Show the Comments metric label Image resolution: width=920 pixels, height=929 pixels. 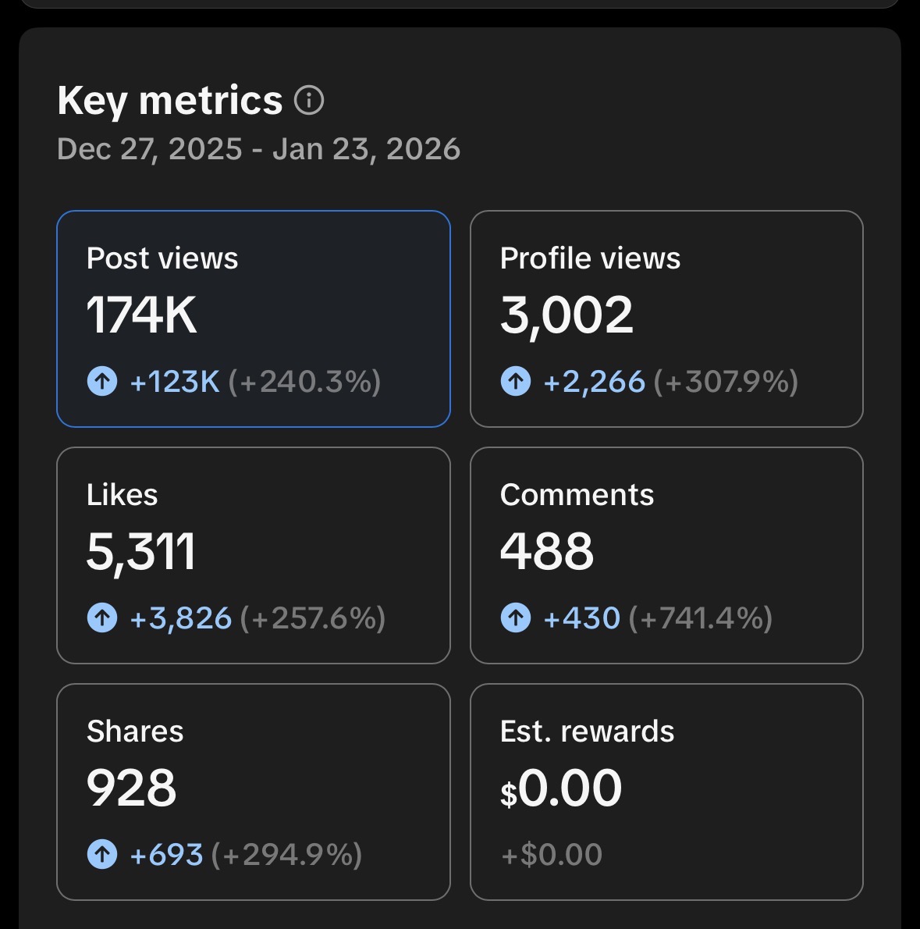tap(577, 495)
